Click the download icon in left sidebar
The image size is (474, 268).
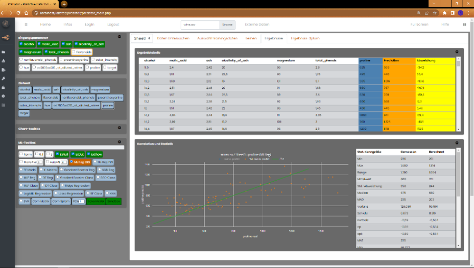click(x=4, y=61)
